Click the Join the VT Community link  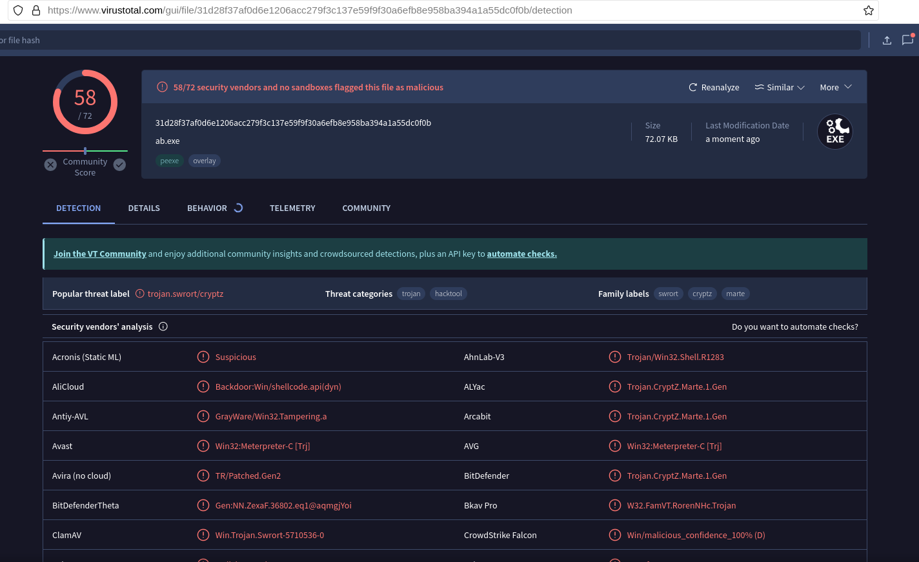click(99, 254)
